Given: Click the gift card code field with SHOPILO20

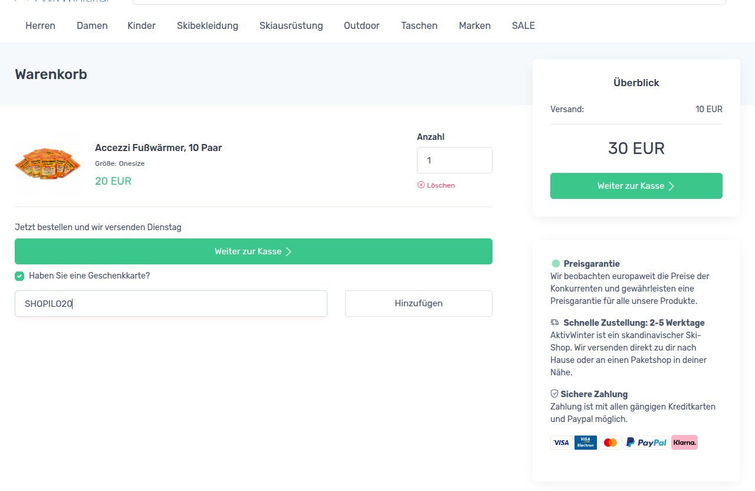Looking at the screenshot, I should pos(171,303).
